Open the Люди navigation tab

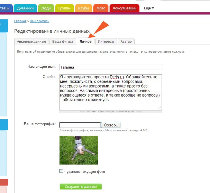pos(46,8)
